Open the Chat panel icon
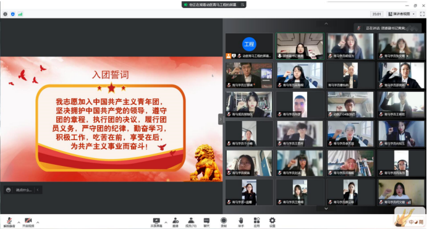The height and width of the screenshot is (229, 427). 206,222
